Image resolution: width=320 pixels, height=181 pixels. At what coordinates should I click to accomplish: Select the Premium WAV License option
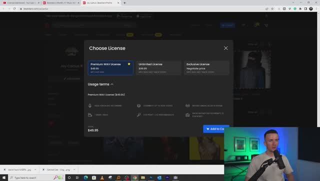110,68
